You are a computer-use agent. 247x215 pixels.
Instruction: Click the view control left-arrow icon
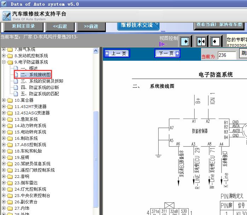pos(216,42)
